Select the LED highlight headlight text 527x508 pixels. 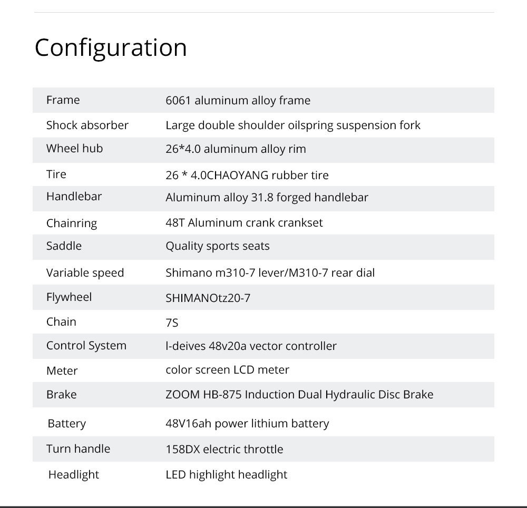(227, 474)
